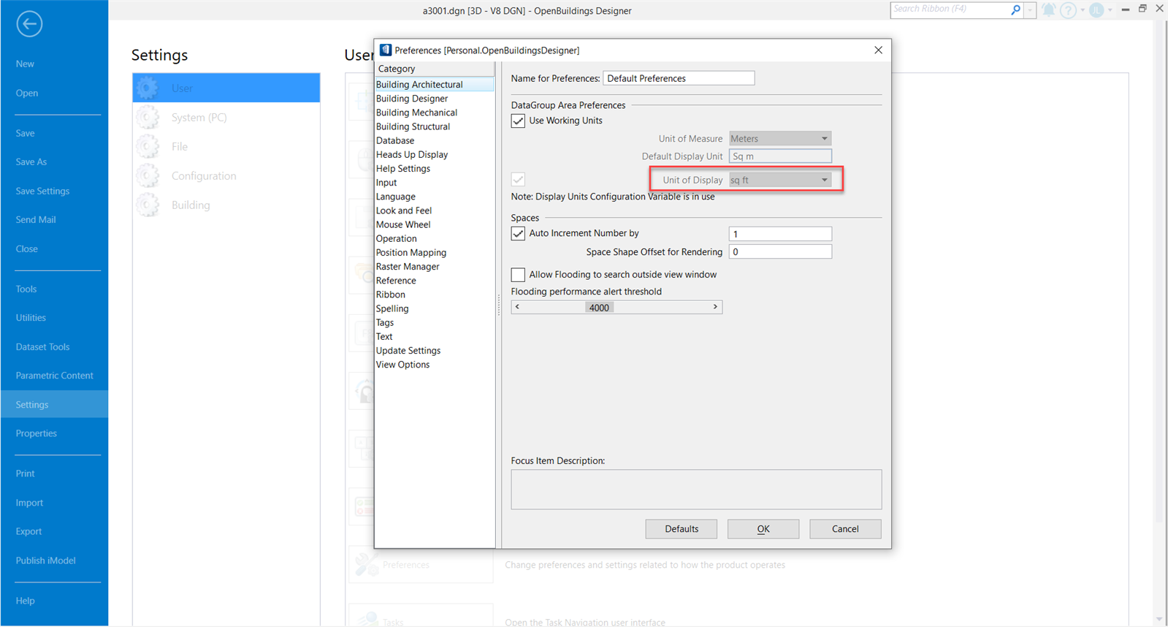Select Update Settings category
Image resolution: width=1168 pixels, height=627 pixels.
tap(434, 351)
